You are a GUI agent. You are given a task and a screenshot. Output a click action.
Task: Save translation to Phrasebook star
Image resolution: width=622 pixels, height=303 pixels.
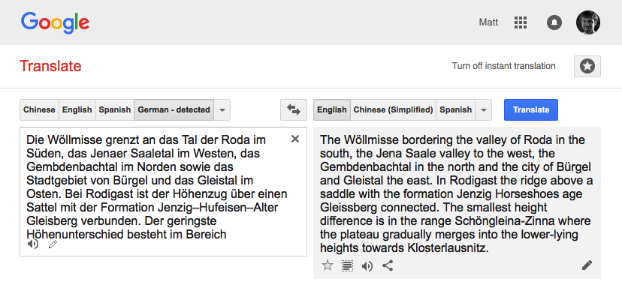328,265
